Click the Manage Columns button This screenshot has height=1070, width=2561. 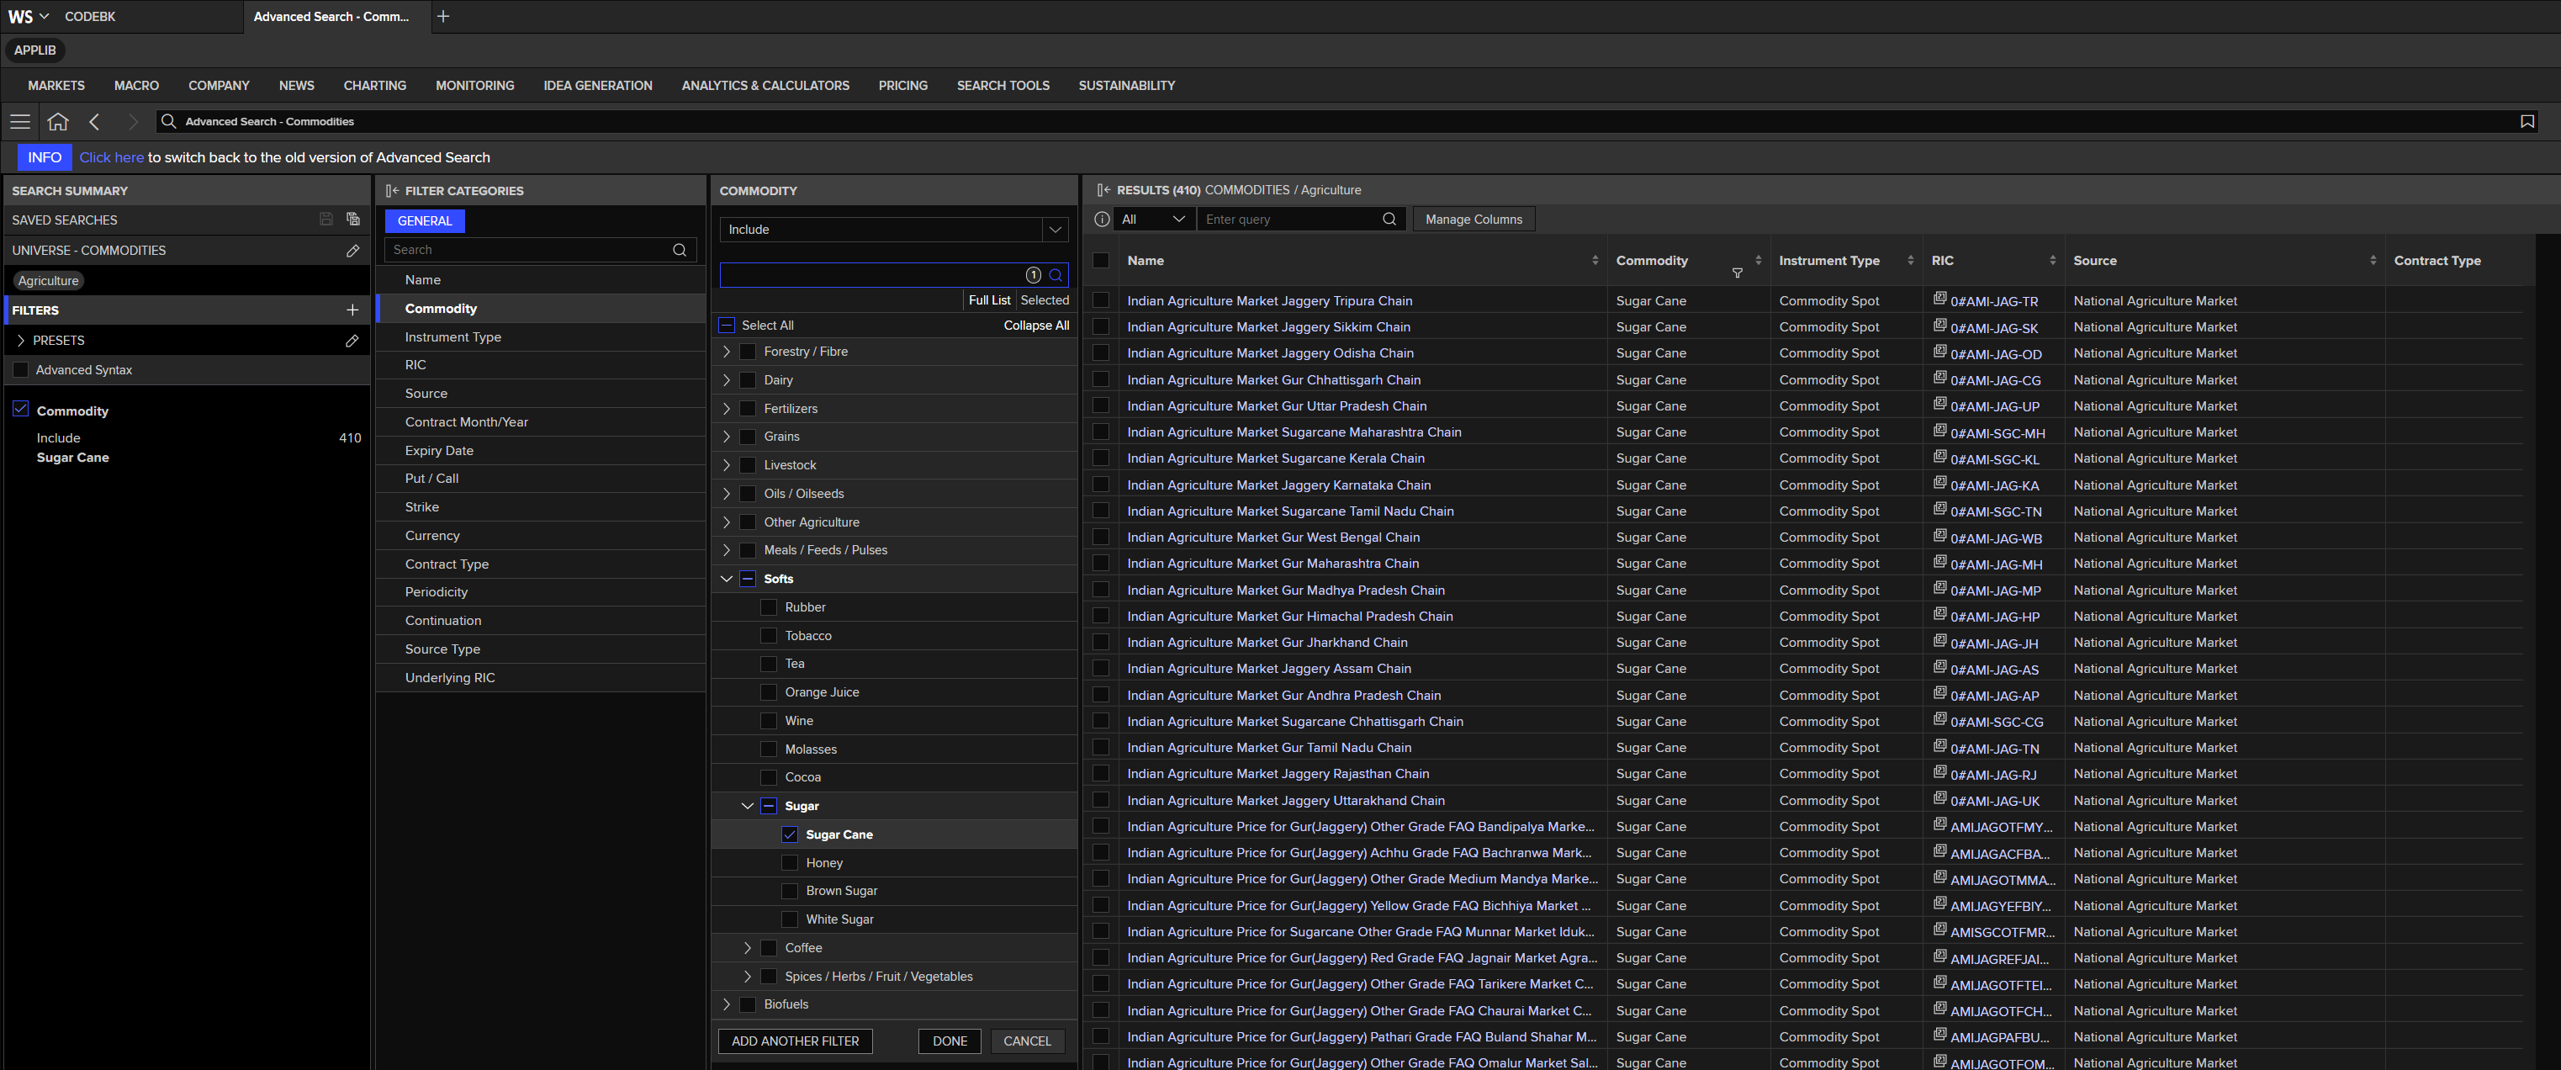(1474, 219)
